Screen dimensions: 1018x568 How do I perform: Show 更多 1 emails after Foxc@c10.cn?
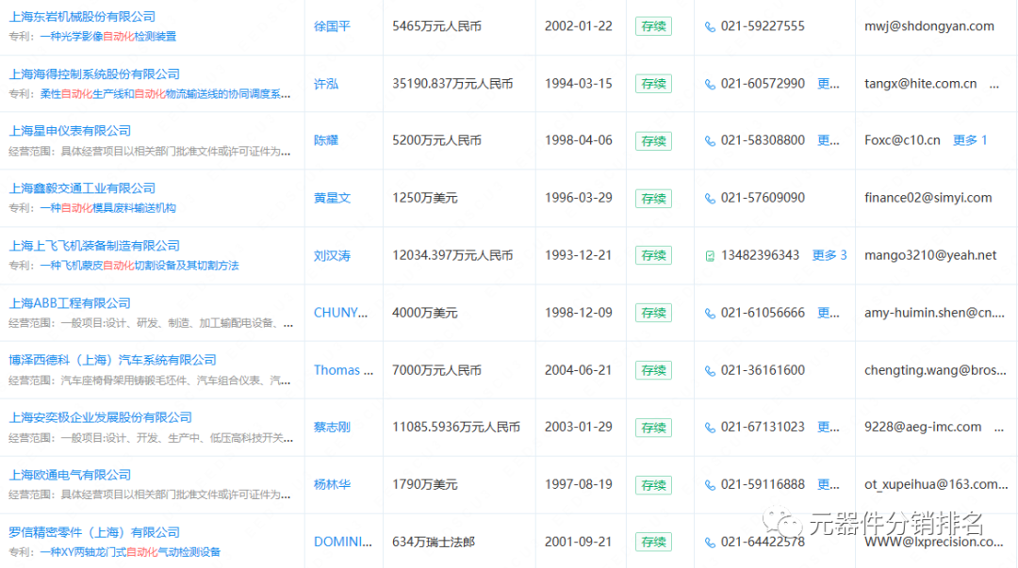point(970,140)
